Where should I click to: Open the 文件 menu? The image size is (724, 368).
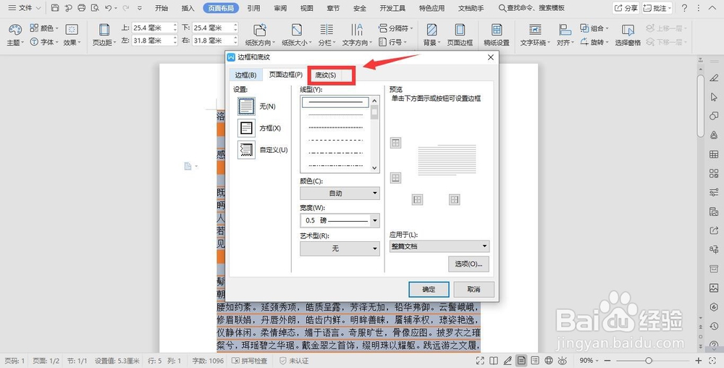(x=25, y=8)
